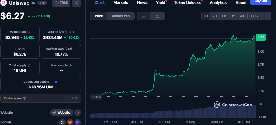Click the 628.56M UNI circulating value
Viewport: 276px width, 125px height.
[x=41, y=87]
